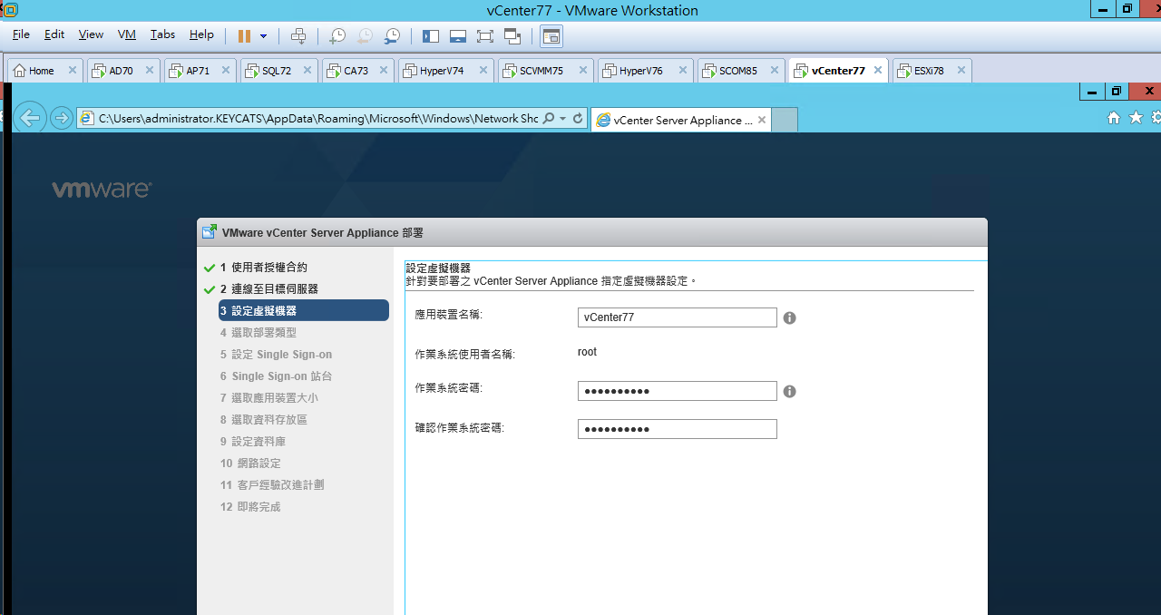Open the snapshot manager
Viewport: 1161px width, 615px height.
(x=392, y=36)
